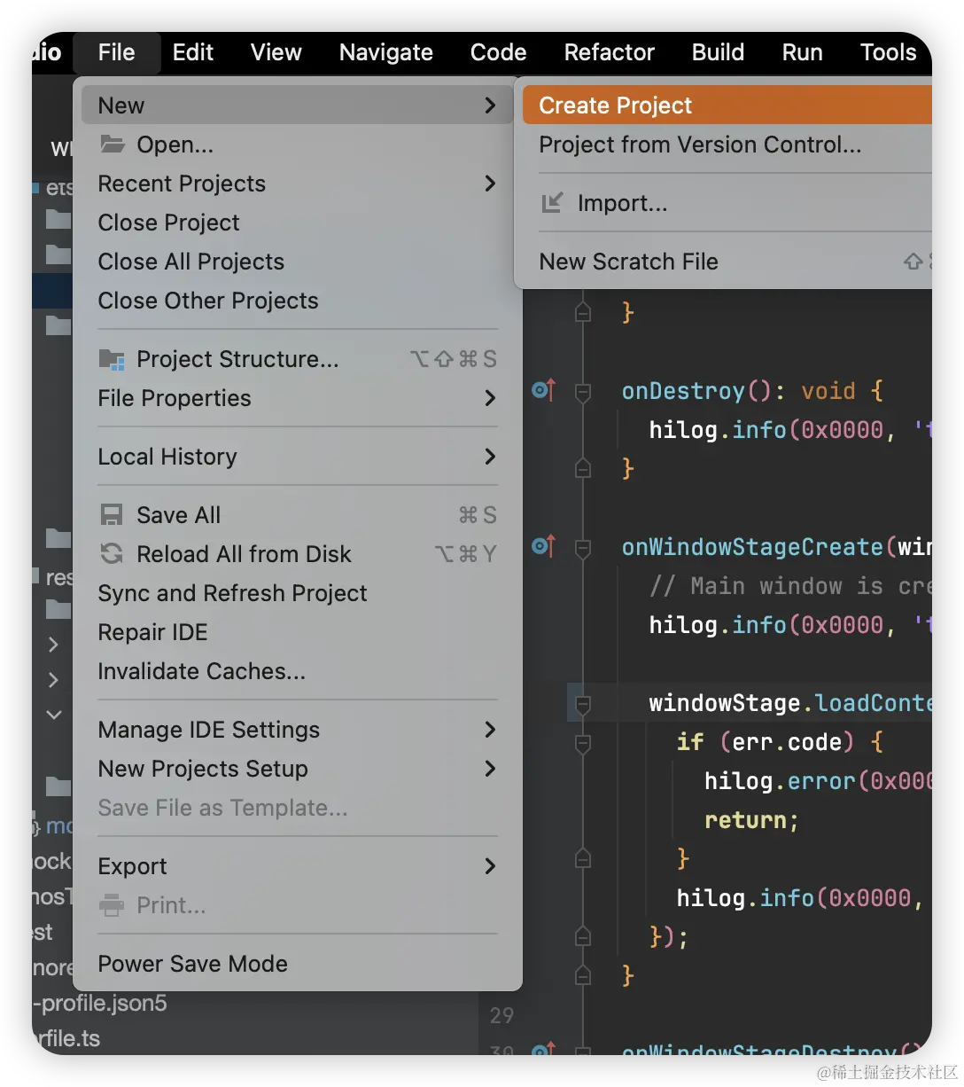
Task: Click Invalidate Caches
Action: (201, 671)
